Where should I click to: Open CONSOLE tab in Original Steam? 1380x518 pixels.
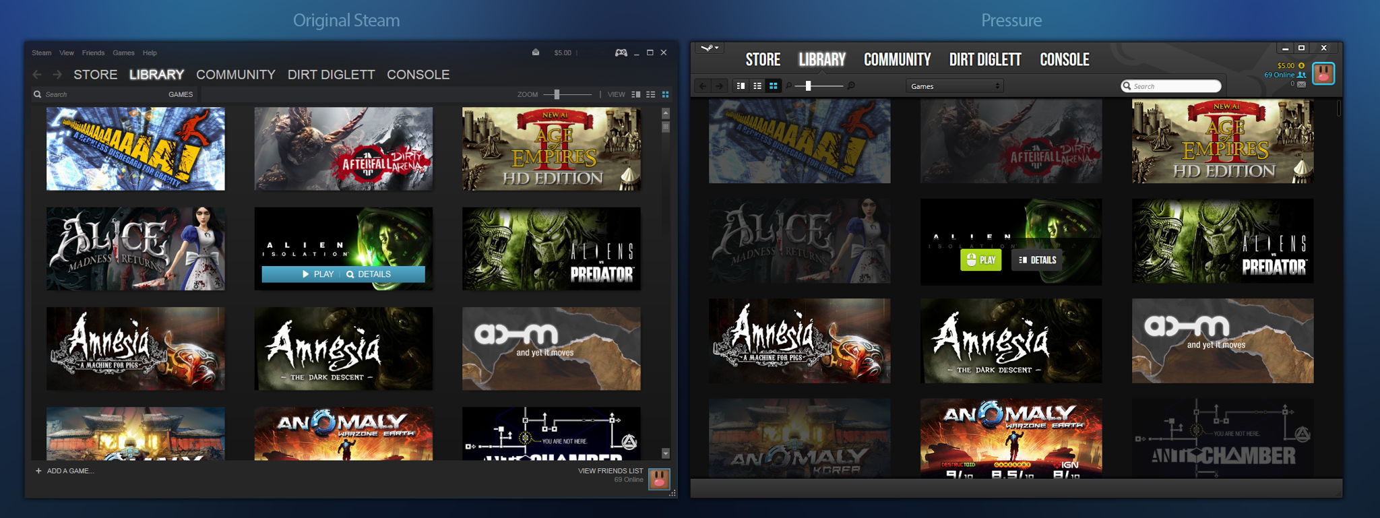tap(418, 75)
